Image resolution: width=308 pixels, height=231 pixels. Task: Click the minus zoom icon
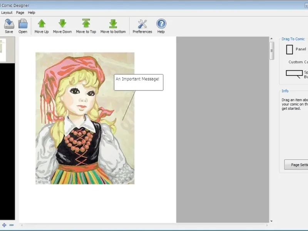12,225
